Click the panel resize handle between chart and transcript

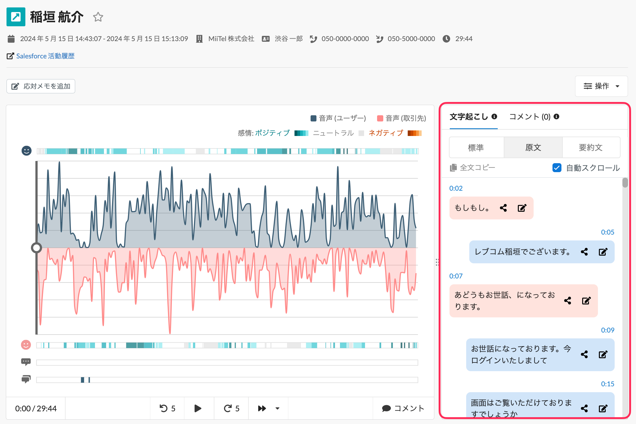coord(437,262)
